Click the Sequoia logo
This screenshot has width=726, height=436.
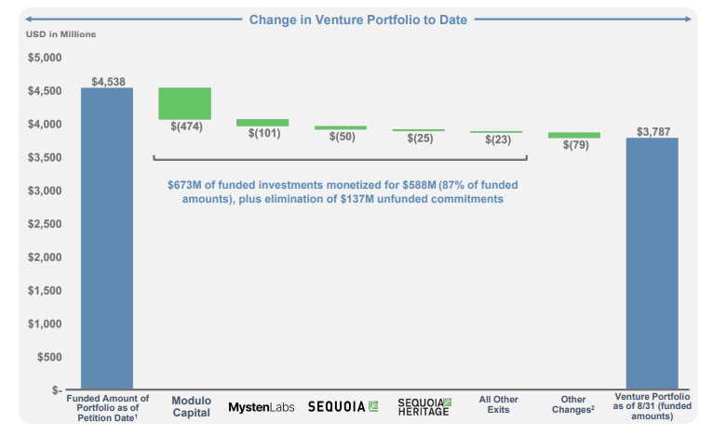tap(343, 406)
